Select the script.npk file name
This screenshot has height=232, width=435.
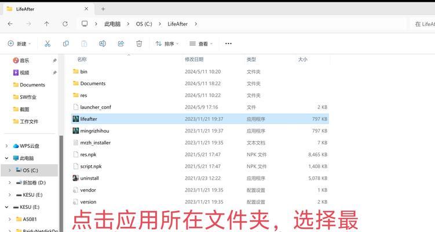click(91, 166)
